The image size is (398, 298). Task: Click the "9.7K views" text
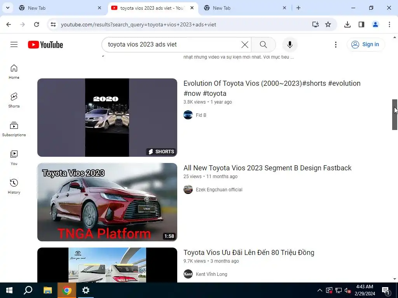pos(194,261)
